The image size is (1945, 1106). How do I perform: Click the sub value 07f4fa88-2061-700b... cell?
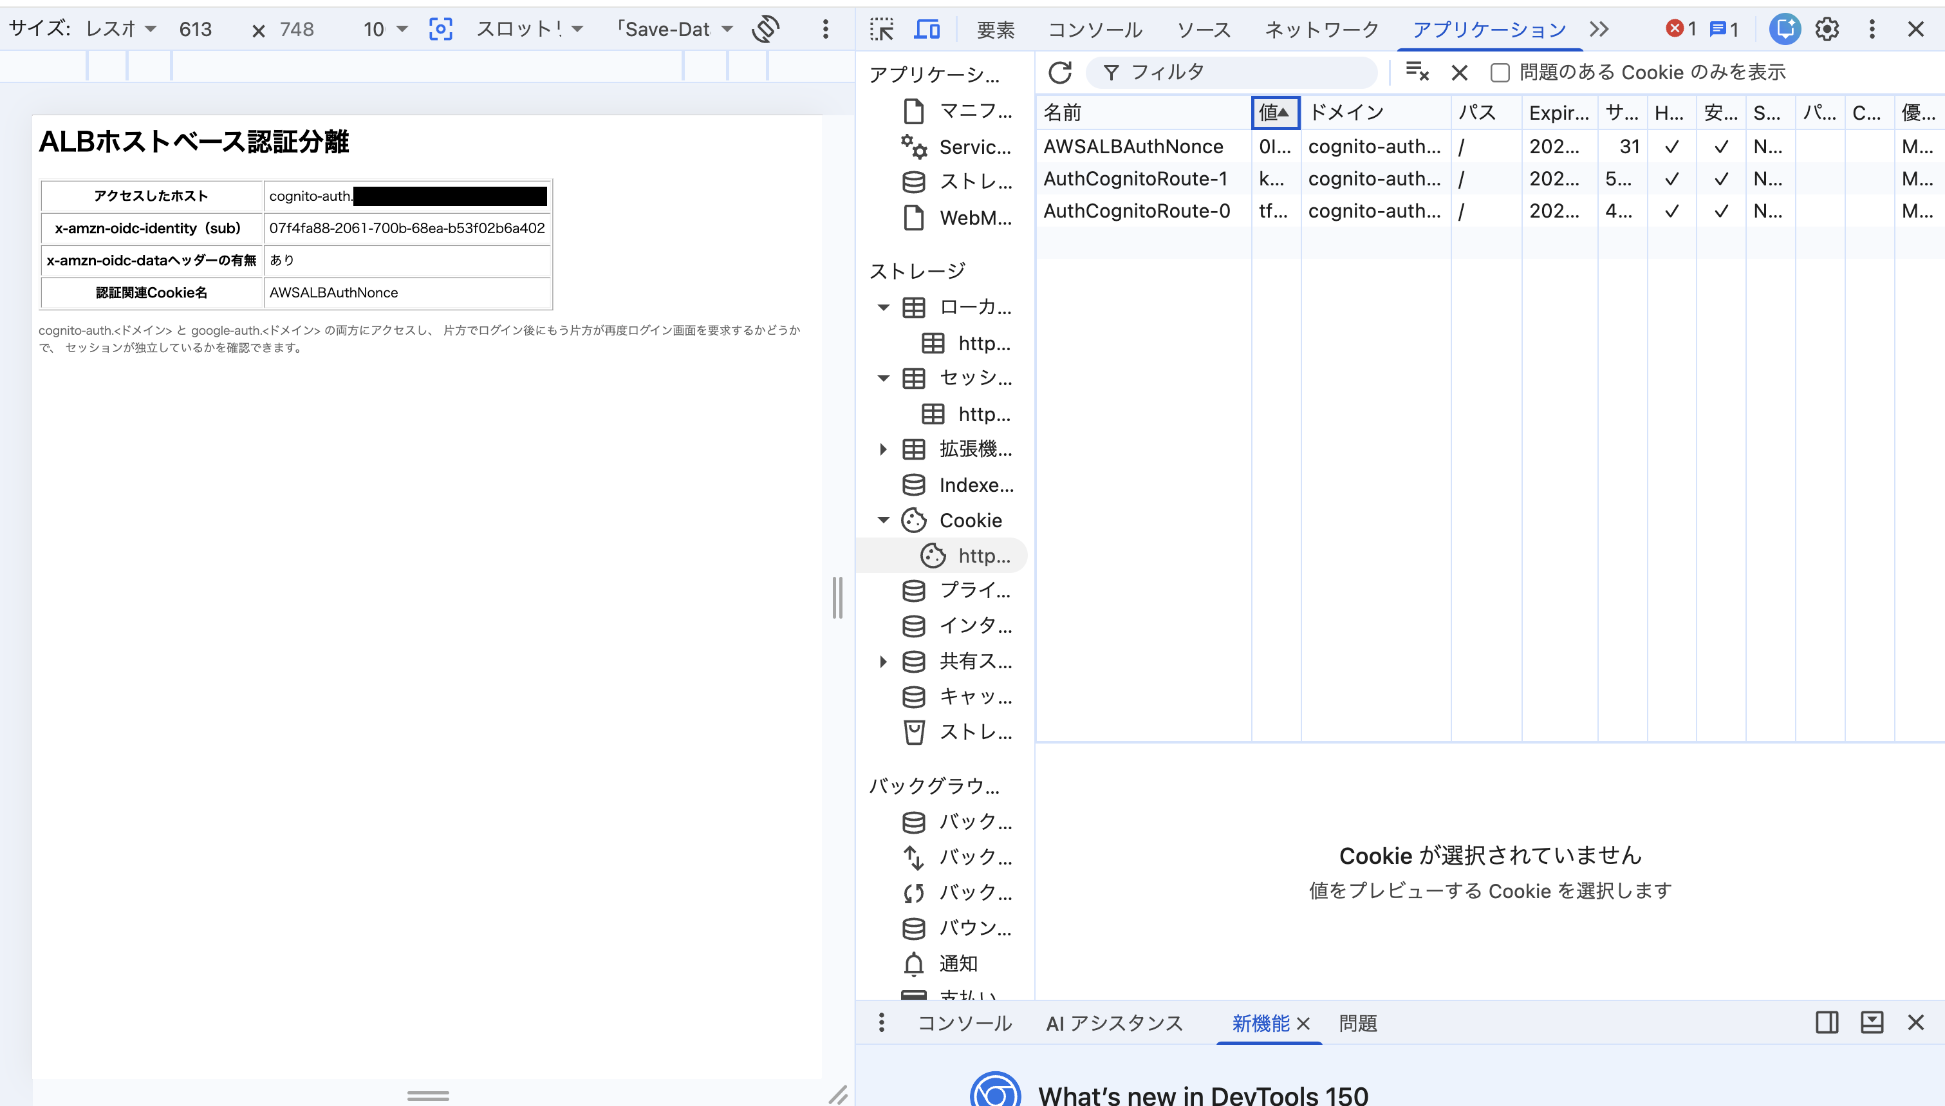click(407, 228)
